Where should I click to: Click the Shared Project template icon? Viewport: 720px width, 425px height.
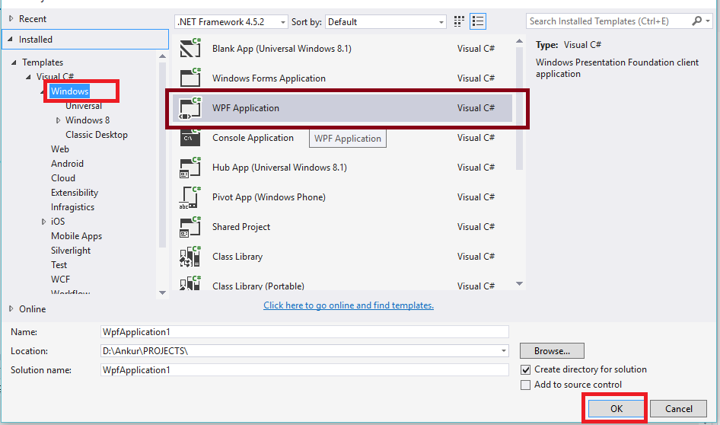190,227
